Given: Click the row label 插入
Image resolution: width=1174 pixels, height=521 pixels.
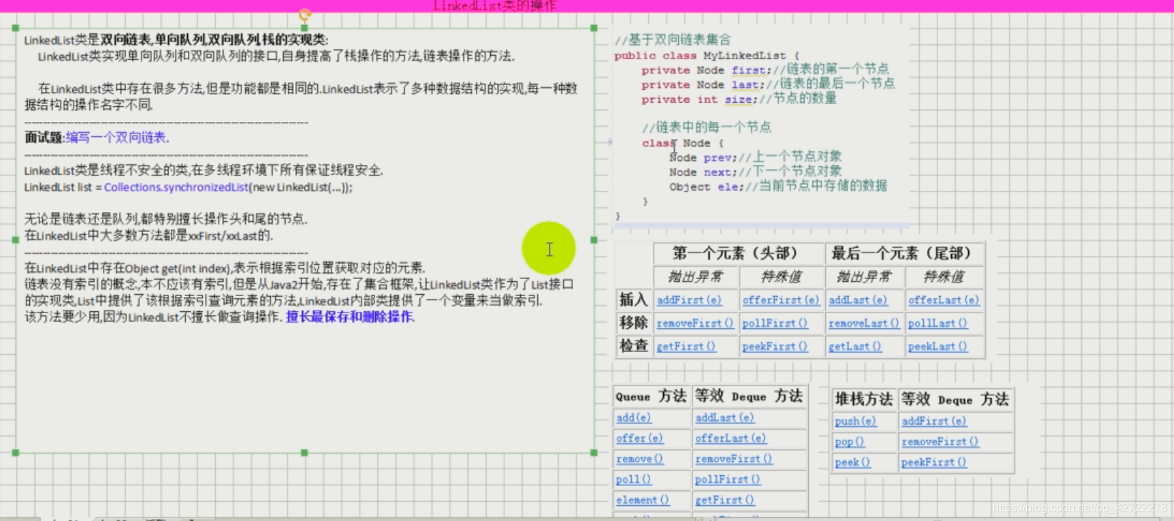Looking at the screenshot, I should (634, 300).
